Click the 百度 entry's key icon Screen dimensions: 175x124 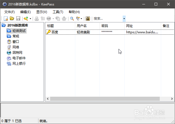[x=49, y=32]
